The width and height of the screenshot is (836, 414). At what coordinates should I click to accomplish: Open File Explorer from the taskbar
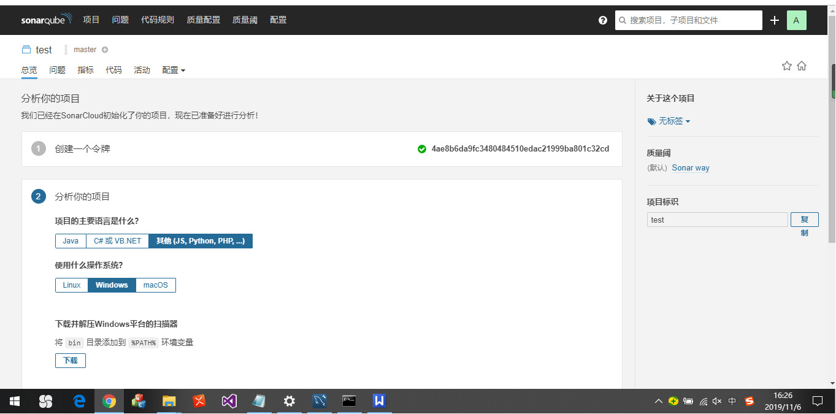click(x=169, y=401)
